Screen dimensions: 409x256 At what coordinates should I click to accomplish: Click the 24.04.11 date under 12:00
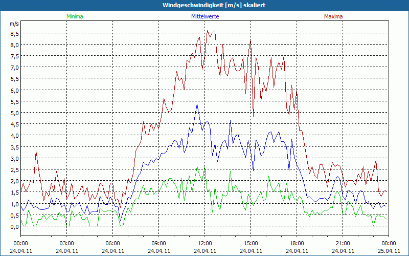click(205, 251)
